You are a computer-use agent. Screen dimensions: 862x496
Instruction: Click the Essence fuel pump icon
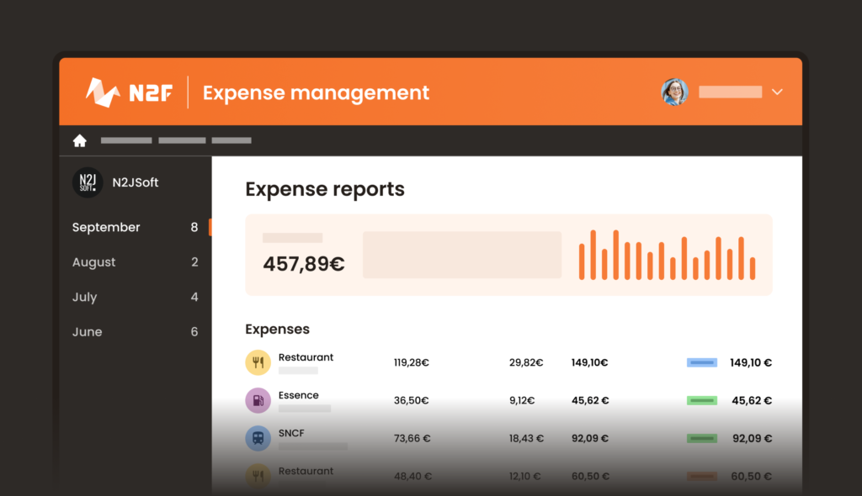(257, 400)
